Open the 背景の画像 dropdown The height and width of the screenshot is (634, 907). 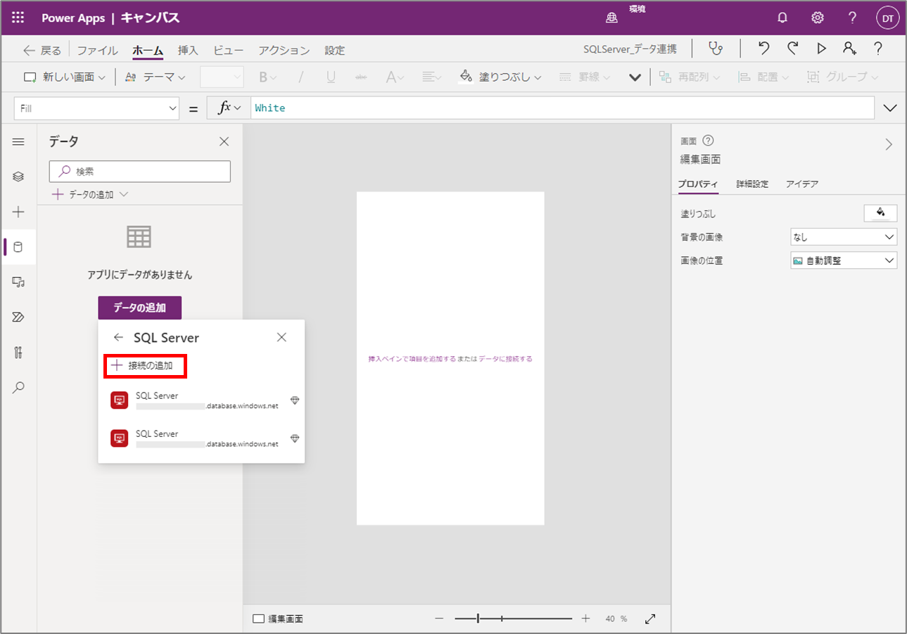click(x=844, y=237)
